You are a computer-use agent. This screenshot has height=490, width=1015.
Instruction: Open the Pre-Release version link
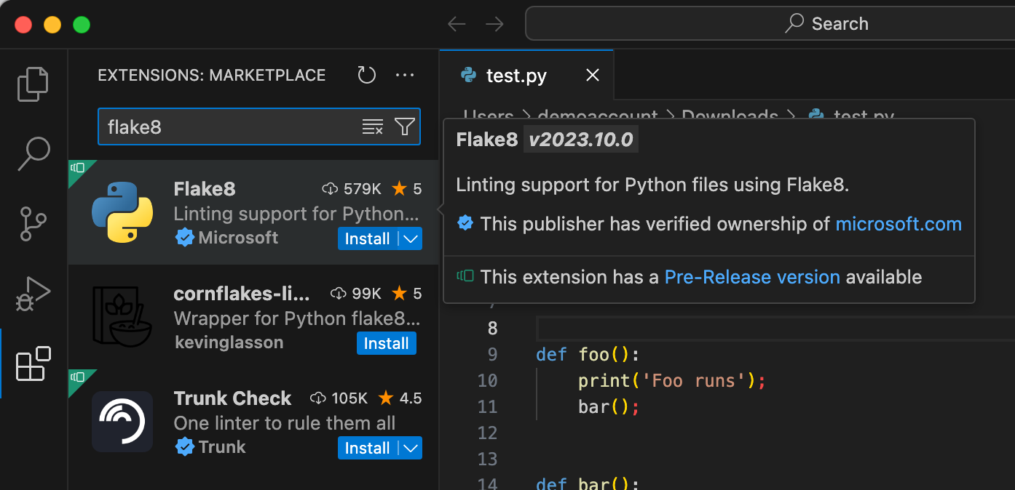click(x=752, y=277)
